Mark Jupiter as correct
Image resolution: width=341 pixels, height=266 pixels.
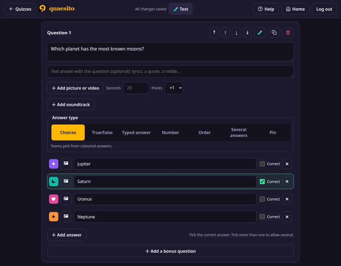(x=262, y=164)
